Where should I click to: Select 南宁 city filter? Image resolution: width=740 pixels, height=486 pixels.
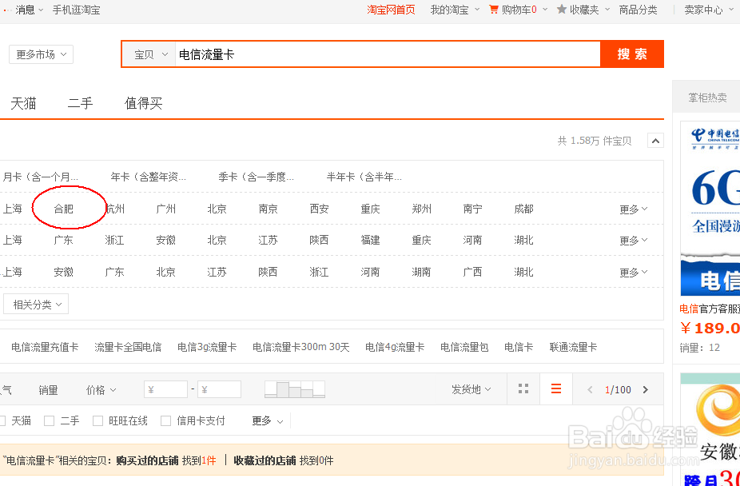[472, 209]
